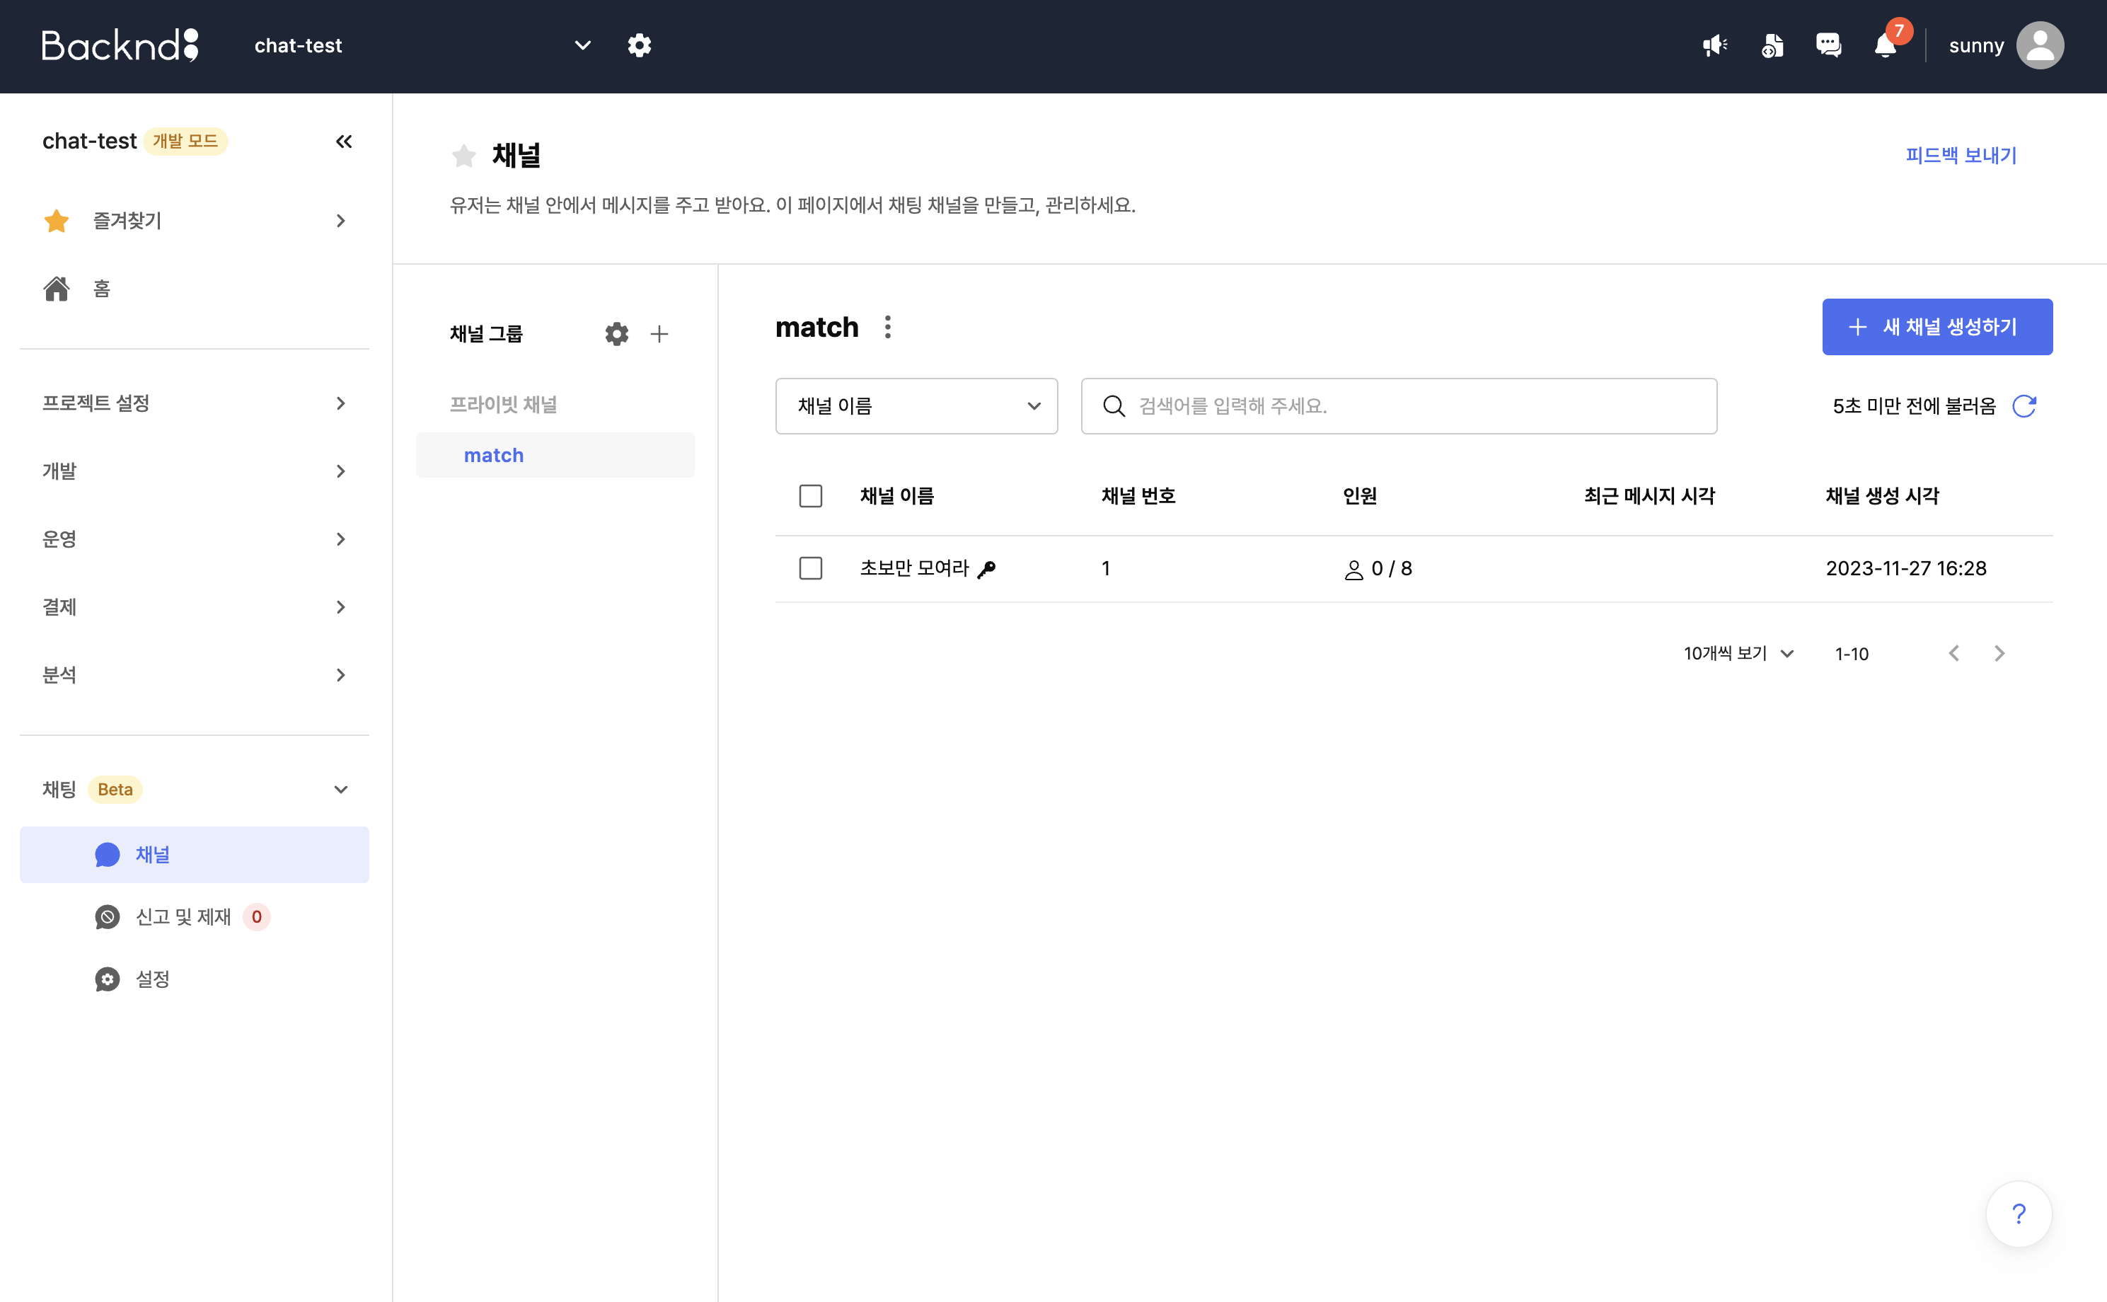Click the 채널 번호 column header
This screenshot has height=1302, width=2107.
coord(1139,496)
